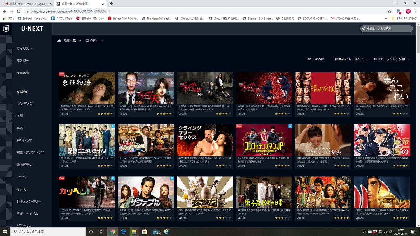Select 海外ドラマ in the sidebar

click(24, 140)
